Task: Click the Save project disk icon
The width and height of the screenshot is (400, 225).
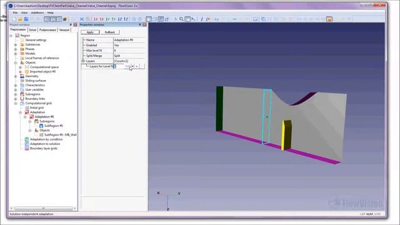Action: pyautogui.click(x=26, y=19)
